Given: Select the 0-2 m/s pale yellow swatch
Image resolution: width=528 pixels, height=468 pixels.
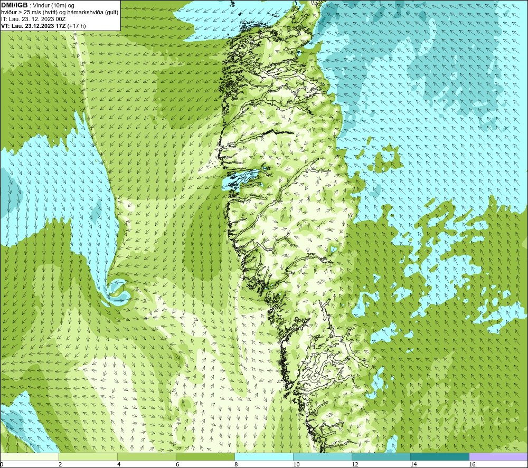Looking at the screenshot, I should point(30,456).
